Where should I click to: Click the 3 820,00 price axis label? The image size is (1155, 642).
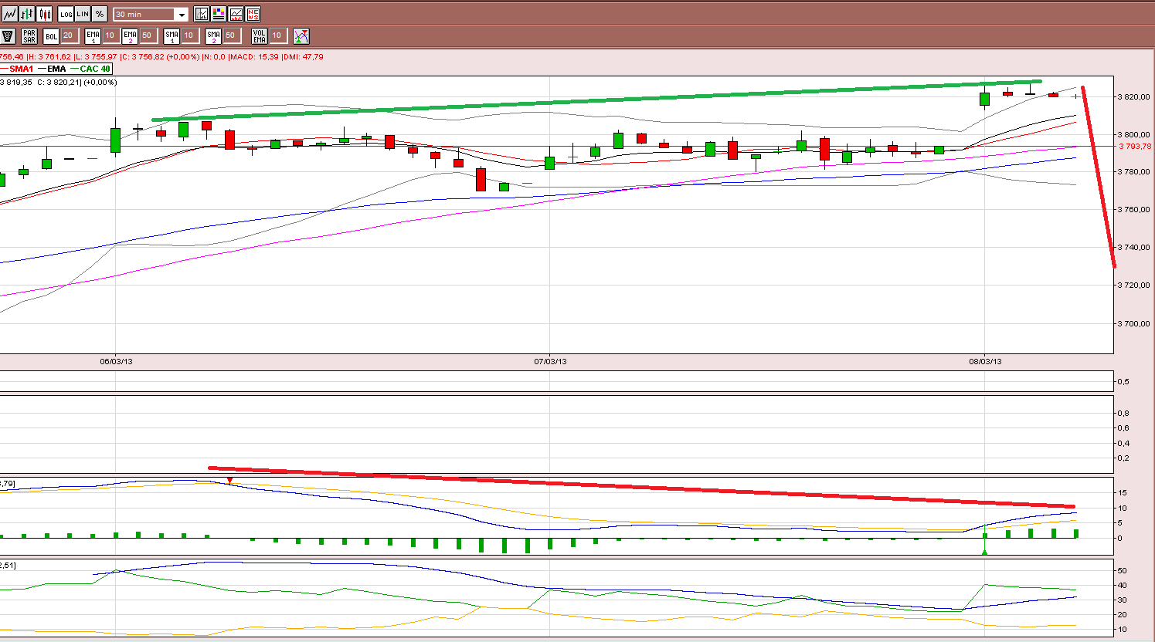(1134, 96)
